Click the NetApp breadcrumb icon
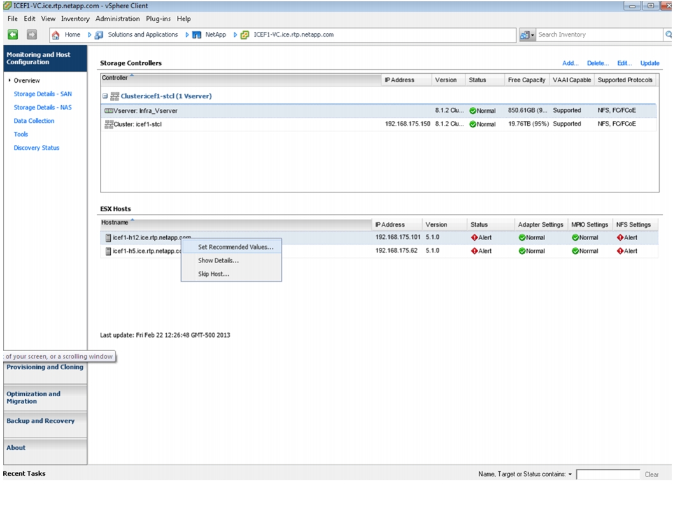 click(197, 35)
